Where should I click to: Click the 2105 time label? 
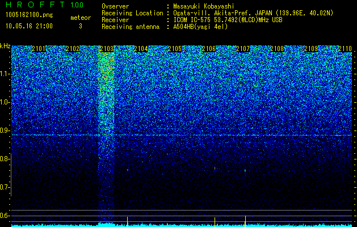[x=175, y=49]
